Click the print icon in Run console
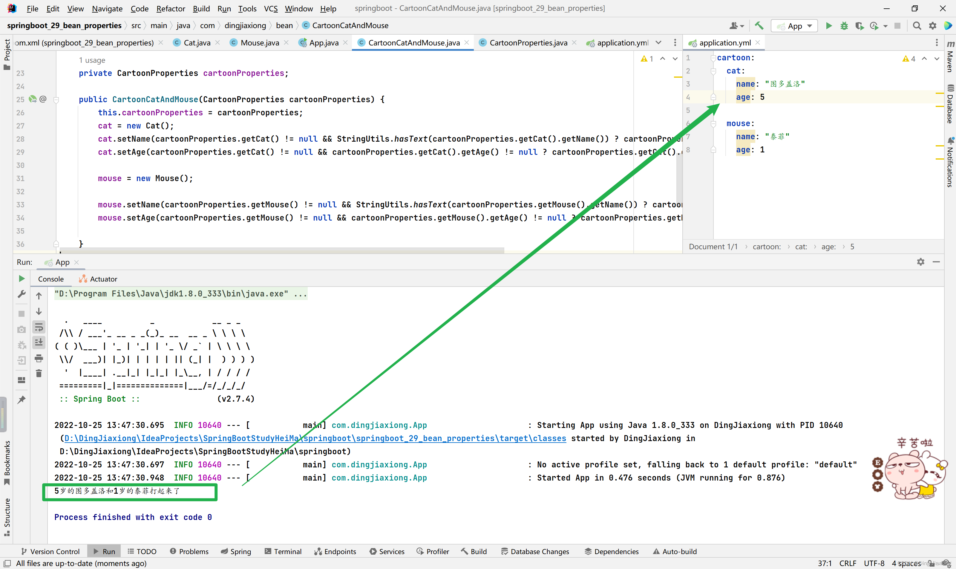This screenshot has height=569, width=956. [39, 359]
